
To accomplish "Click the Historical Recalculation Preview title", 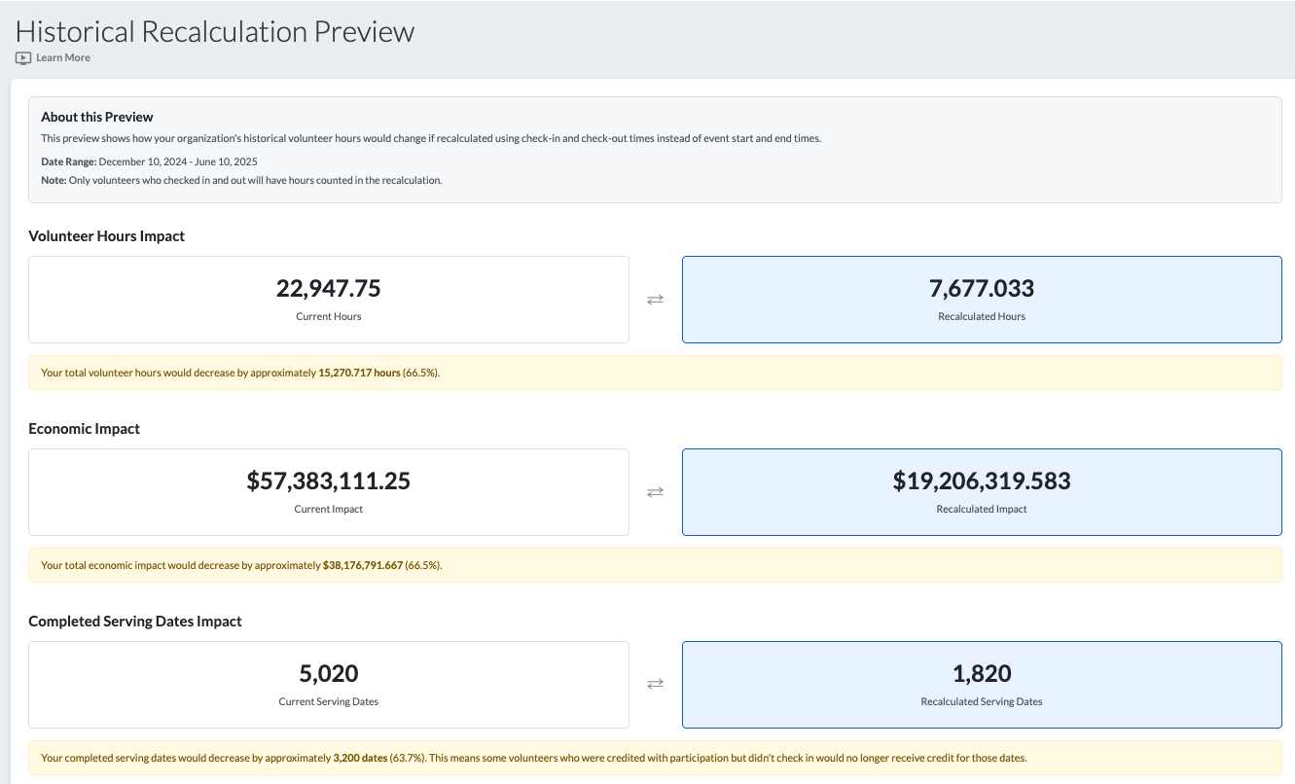I will (215, 31).
